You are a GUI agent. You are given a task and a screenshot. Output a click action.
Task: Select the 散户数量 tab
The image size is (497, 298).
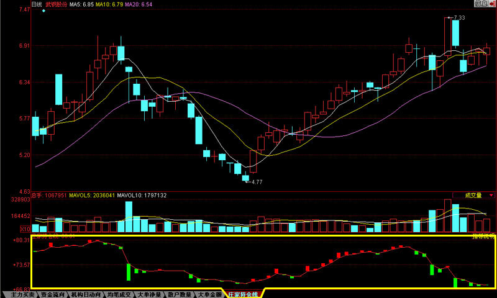[181, 294]
